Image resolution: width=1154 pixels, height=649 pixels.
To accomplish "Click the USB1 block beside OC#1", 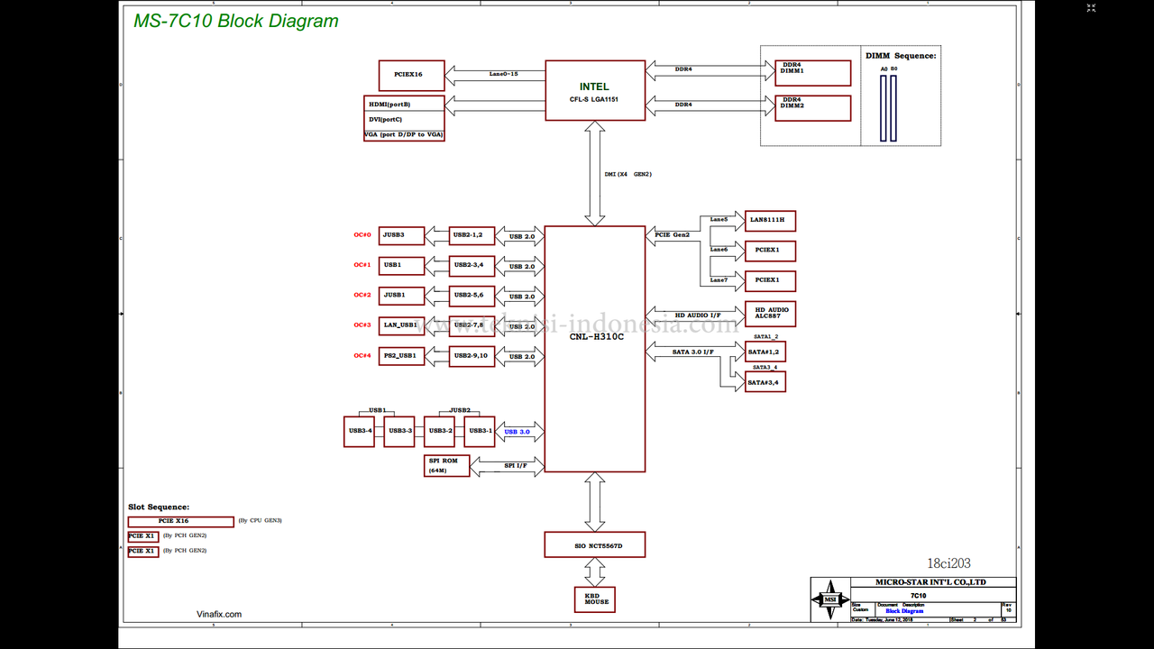I will pos(401,265).
